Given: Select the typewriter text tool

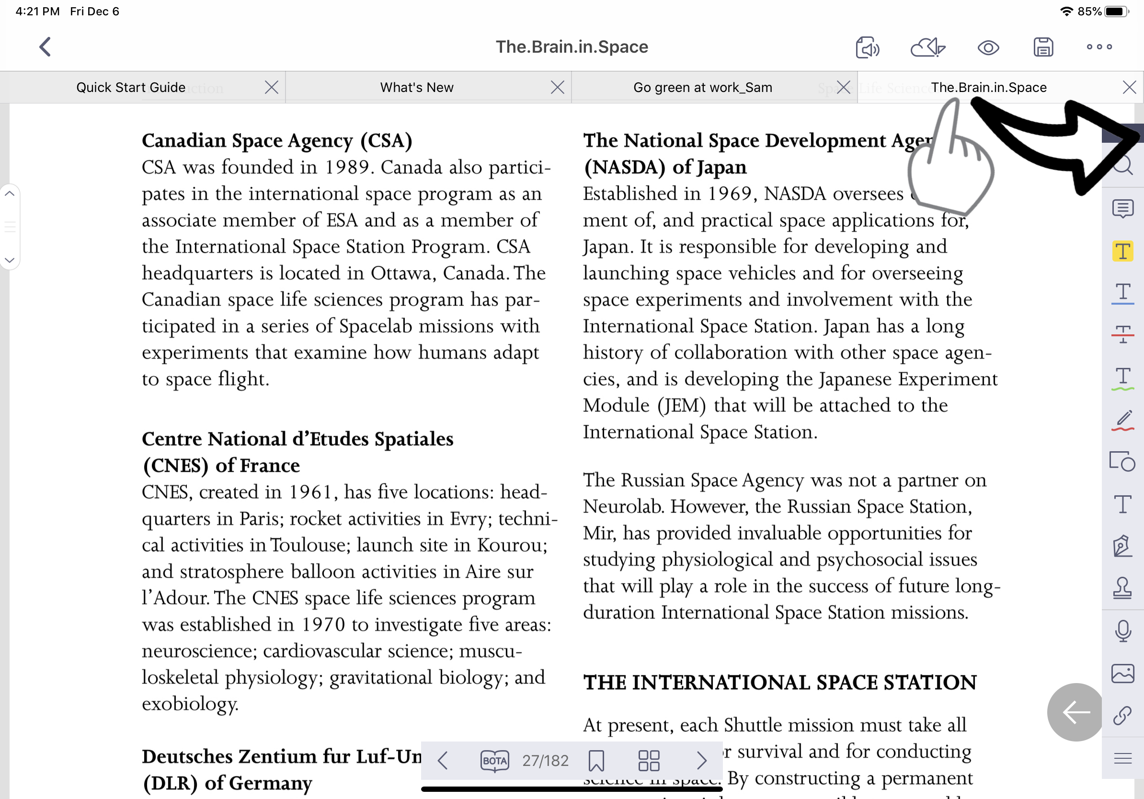Looking at the screenshot, I should coord(1122,504).
